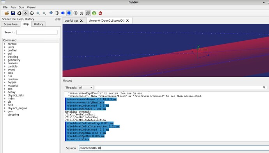Open the Viewer menu
Image resolution: width=269 pixels, height=153 pixels.
click(31, 7)
